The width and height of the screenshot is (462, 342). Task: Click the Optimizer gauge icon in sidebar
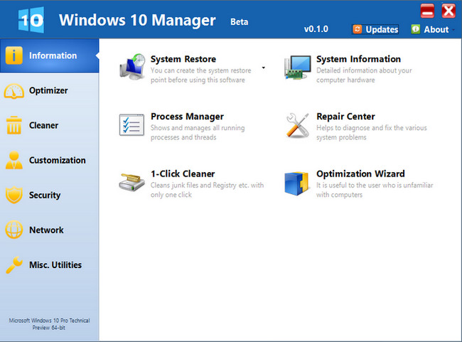pyautogui.click(x=14, y=91)
